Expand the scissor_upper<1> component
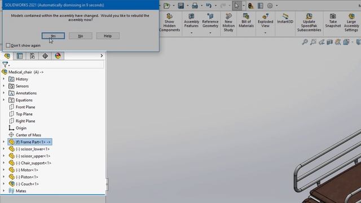The image size is (361, 203). pos(4,156)
